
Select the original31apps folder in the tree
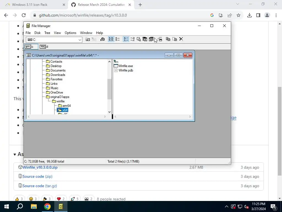58,97
